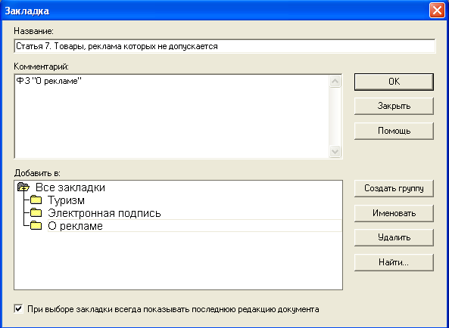Untick show latest document edition checkbox
Image resolution: width=449 pixels, height=328 pixels.
[19, 309]
